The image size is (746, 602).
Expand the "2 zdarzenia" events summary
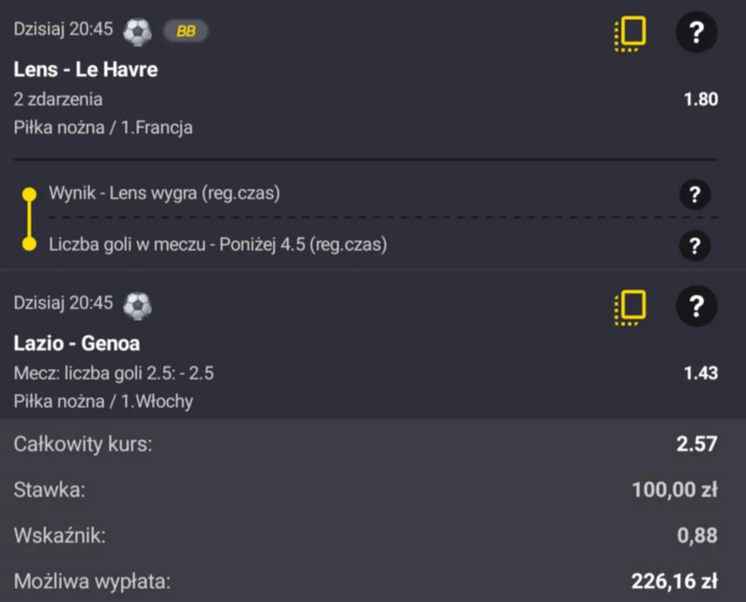pyautogui.click(x=58, y=99)
